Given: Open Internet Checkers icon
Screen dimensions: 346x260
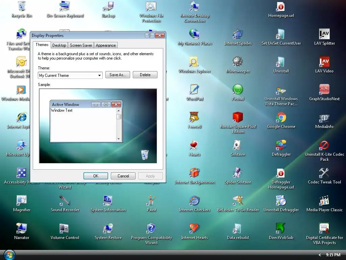Looking at the screenshot, I should 195,201.
